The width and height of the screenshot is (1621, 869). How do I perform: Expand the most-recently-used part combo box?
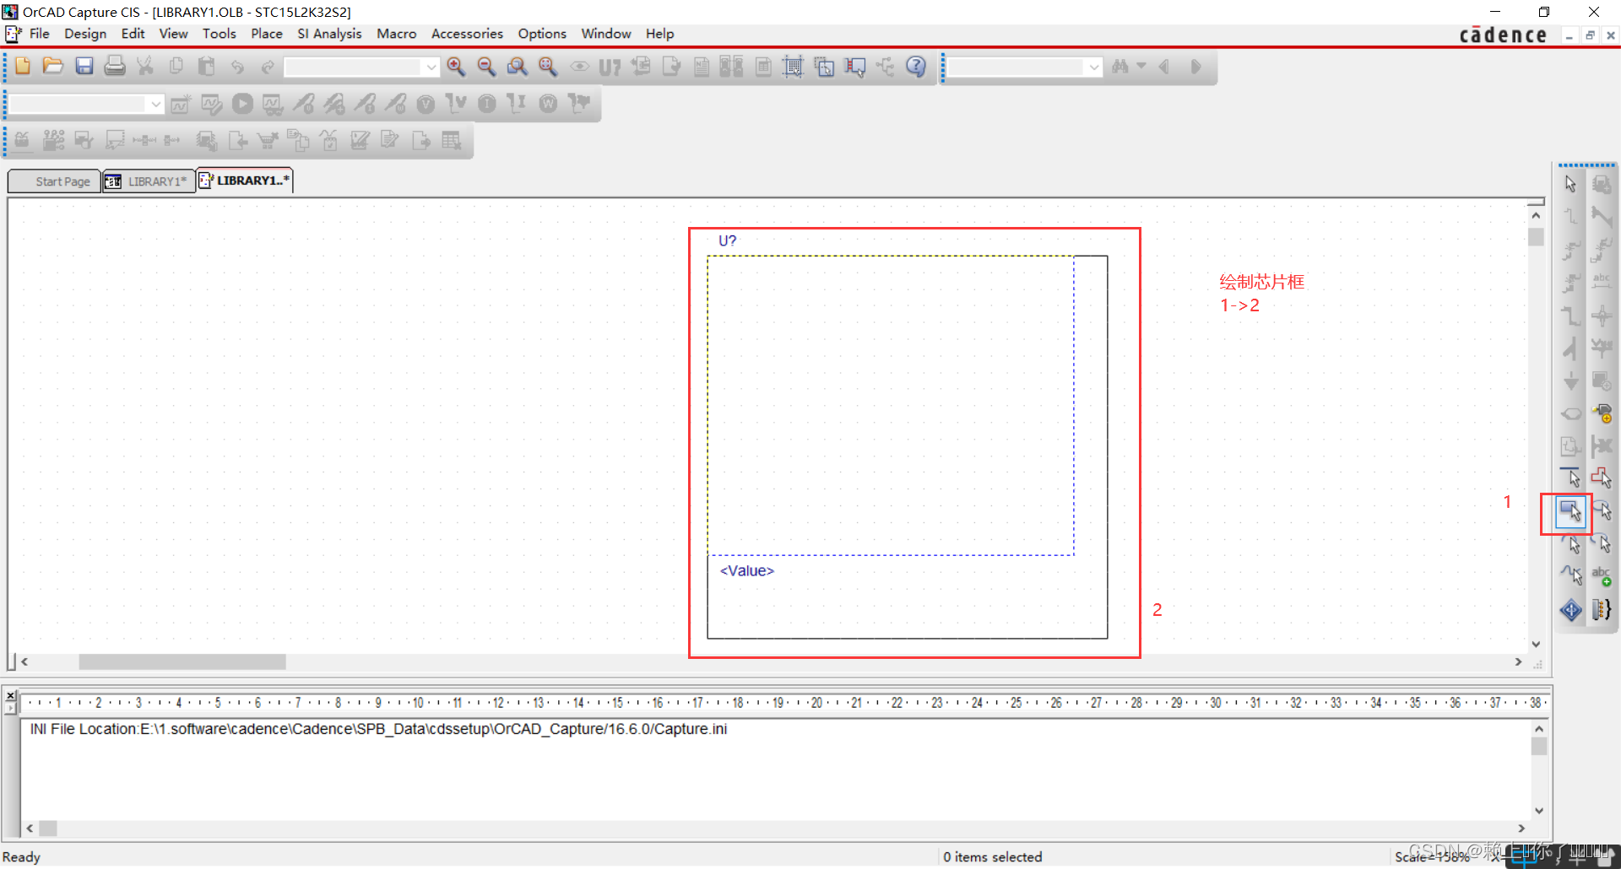(431, 67)
